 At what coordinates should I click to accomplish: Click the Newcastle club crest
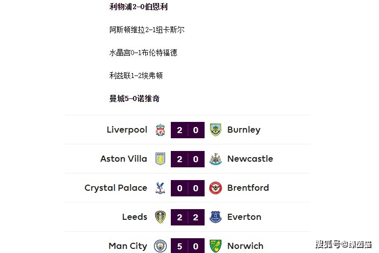tap(215, 159)
